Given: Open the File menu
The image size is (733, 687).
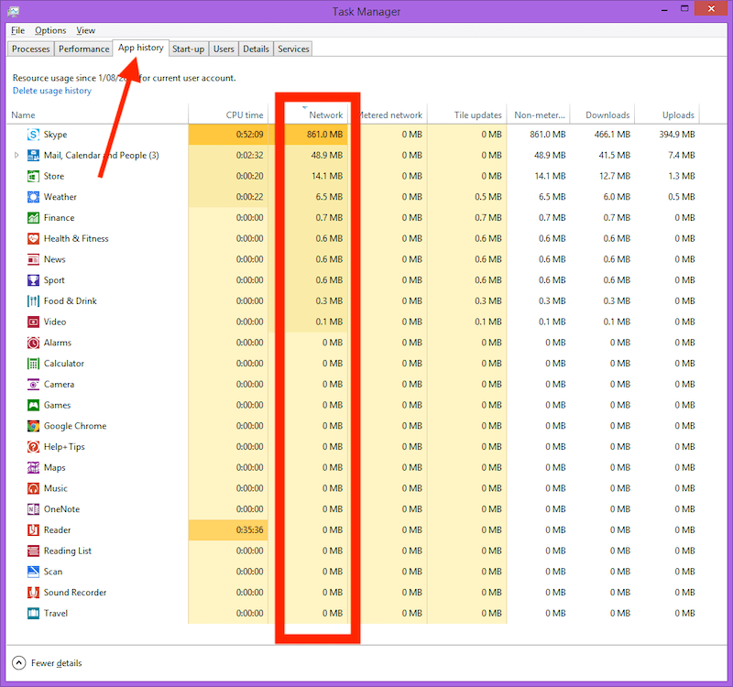Looking at the screenshot, I should (x=17, y=30).
